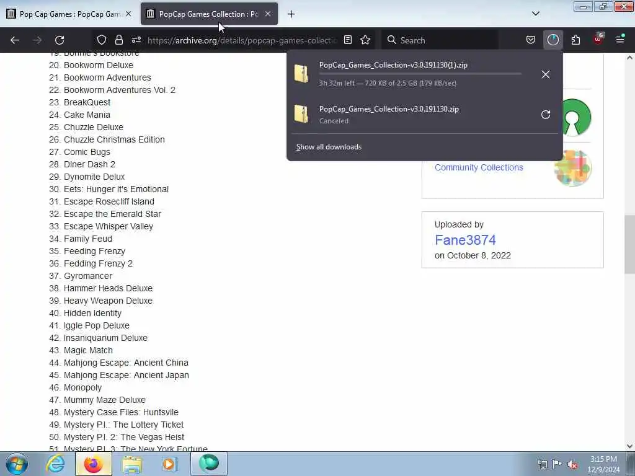
Task: Click the download progress bar
Action: tap(420, 74)
